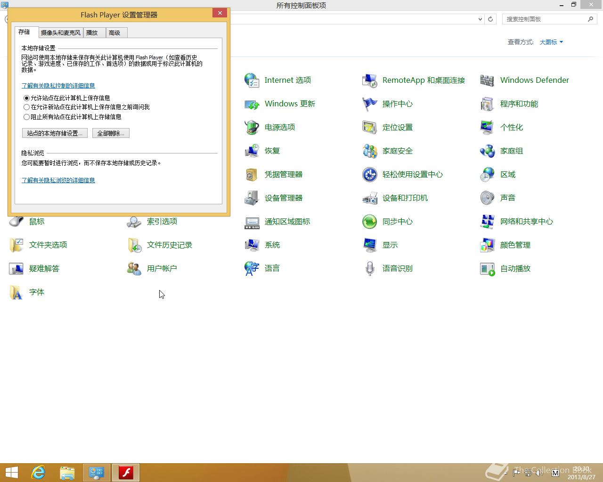The image size is (603, 482).
Task: Open 电源选项 icon
Action: click(252, 127)
